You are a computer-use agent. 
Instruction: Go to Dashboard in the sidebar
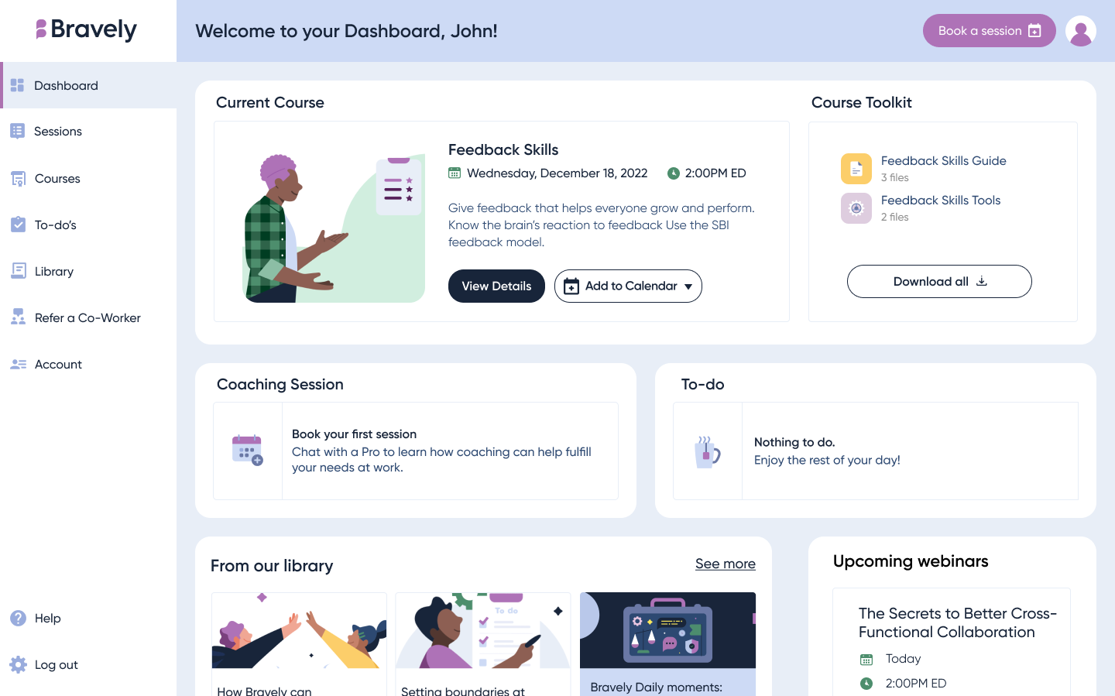pos(88,85)
